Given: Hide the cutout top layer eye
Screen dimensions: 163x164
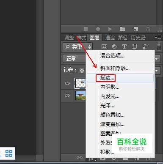Looking at the screenshot, I should click(67, 83).
